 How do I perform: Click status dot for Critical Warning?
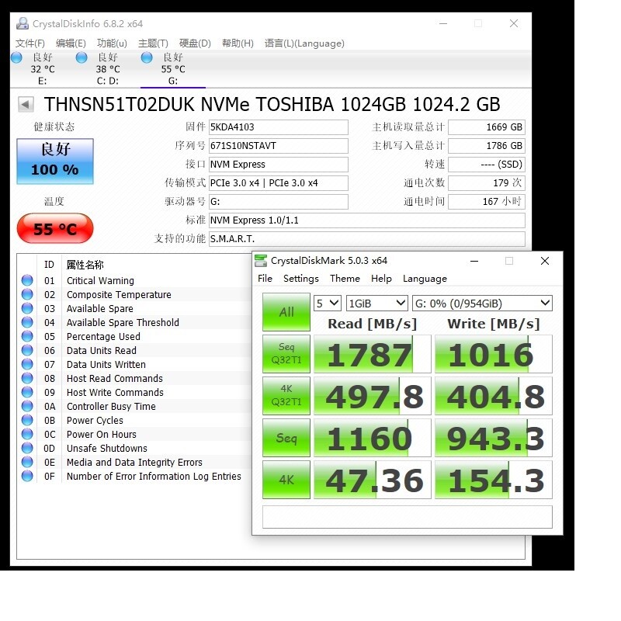pyautogui.click(x=27, y=280)
